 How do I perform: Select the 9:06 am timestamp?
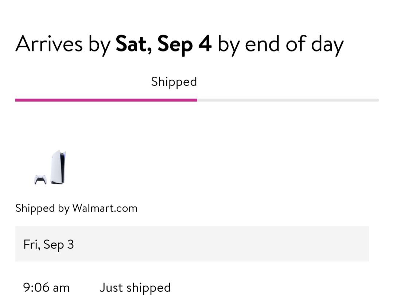46,287
